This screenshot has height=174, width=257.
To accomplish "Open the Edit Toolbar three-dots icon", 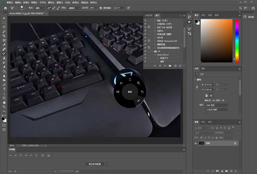I will coord(4,111).
